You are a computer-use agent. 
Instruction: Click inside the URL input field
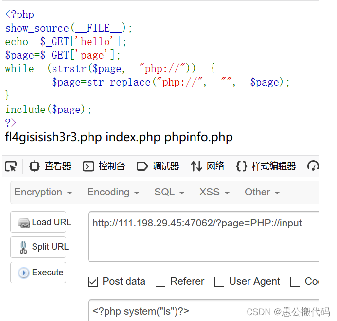203,237
